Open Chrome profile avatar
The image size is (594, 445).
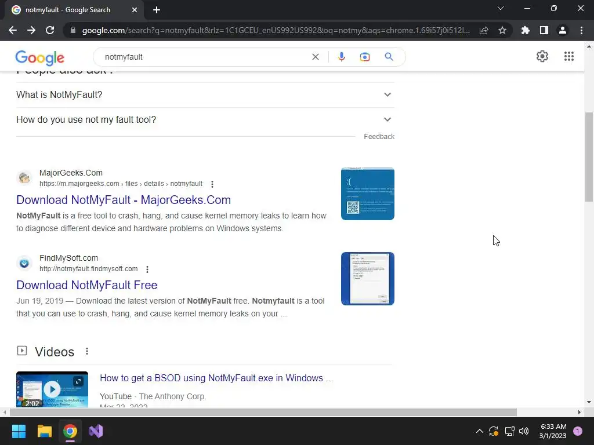(x=563, y=30)
